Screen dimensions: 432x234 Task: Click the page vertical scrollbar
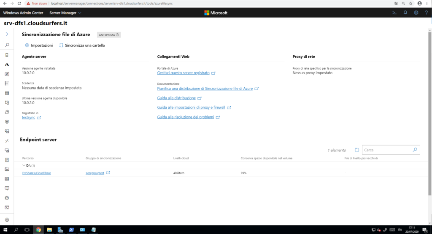coord(430,113)
